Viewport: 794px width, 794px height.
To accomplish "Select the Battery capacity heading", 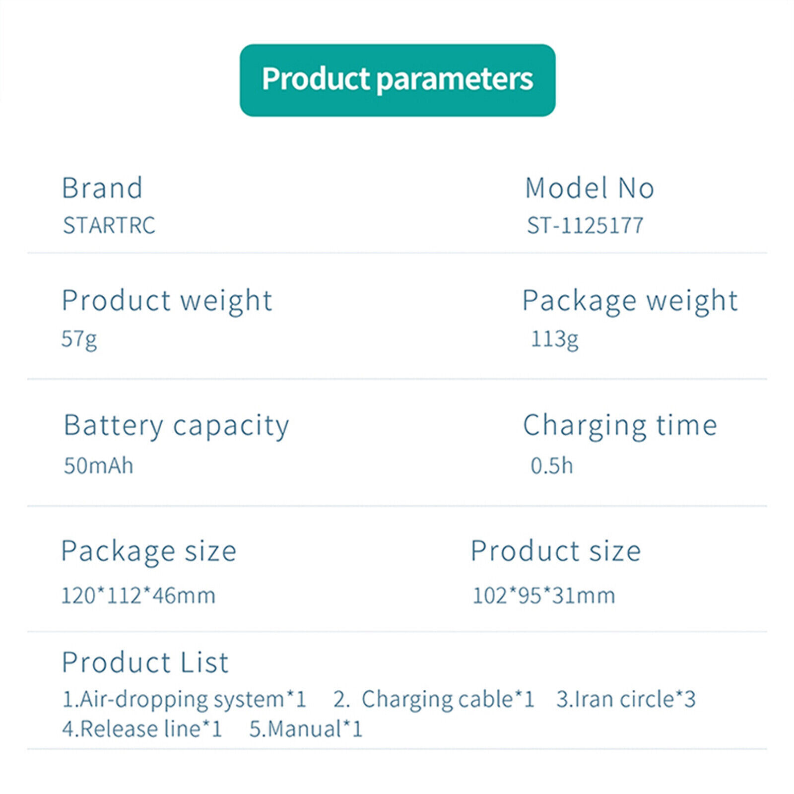I will (x=177, y=426).
